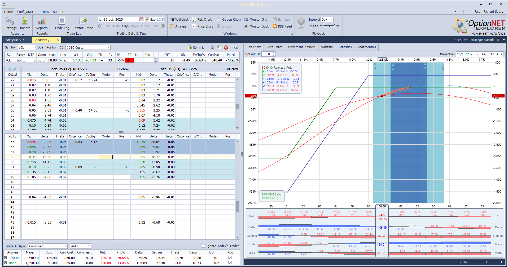
Task: Click the magnifier search icon beside Commit
Action: click(212, 47)
